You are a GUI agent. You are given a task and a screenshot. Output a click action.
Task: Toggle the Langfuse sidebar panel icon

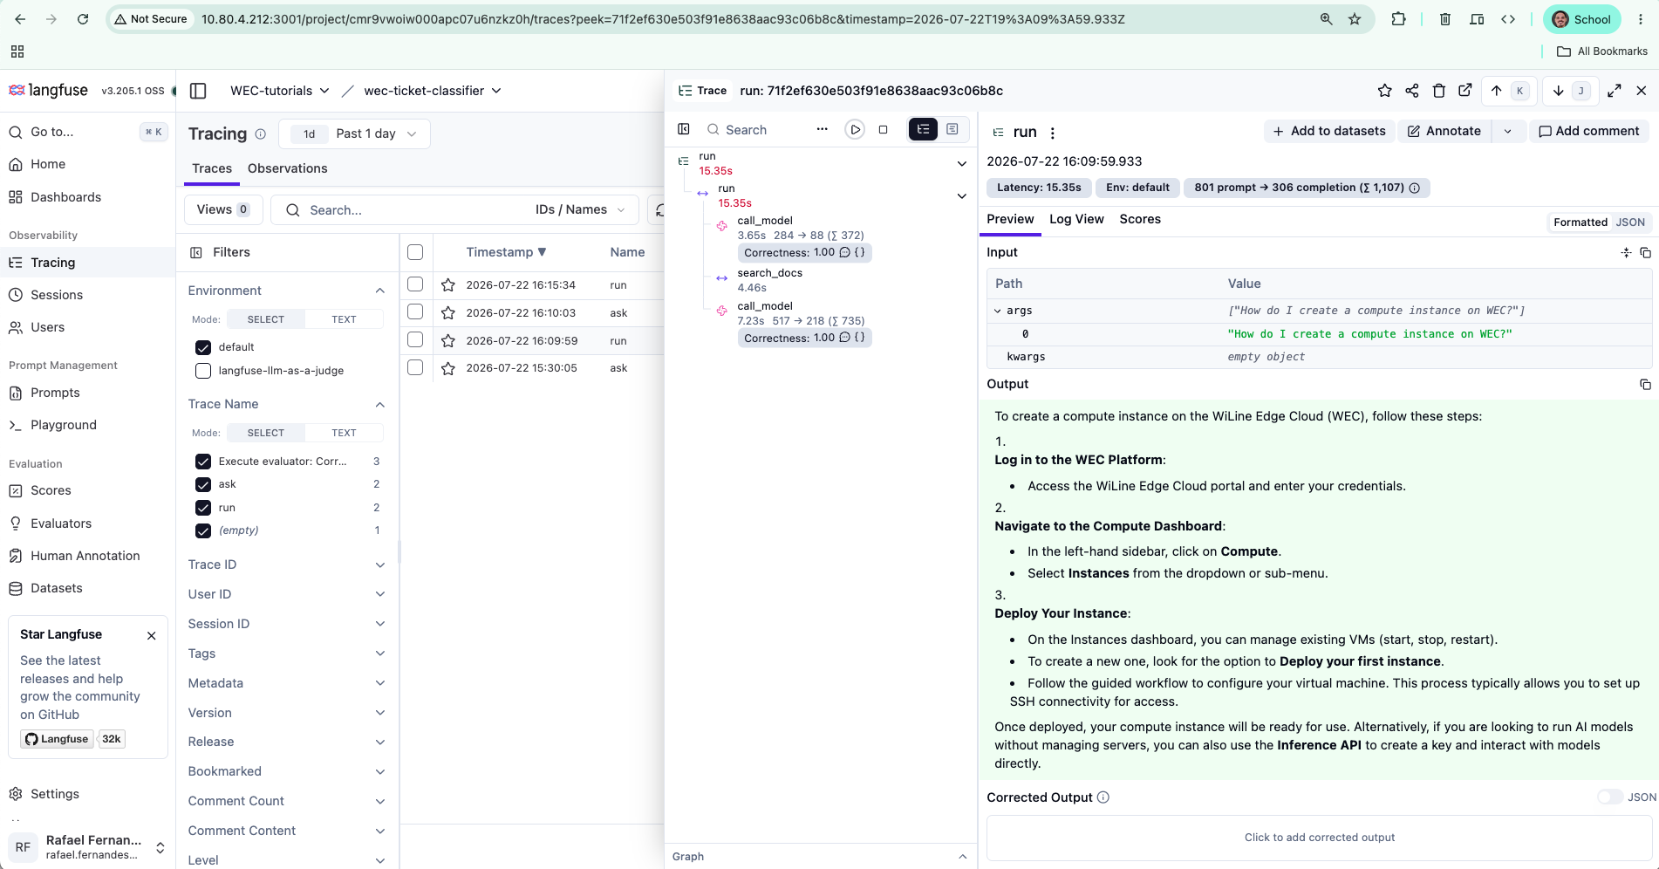pos(198,91)
